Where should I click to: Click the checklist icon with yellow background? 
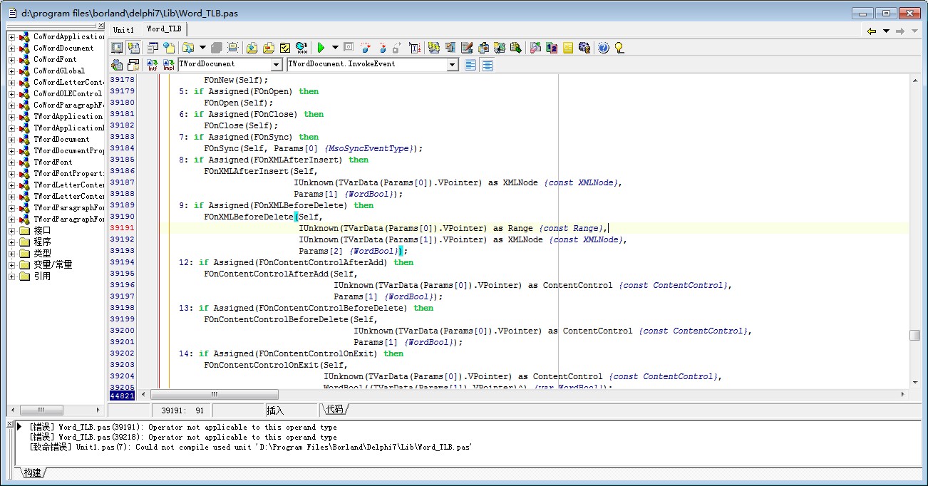tap(285, 48)
